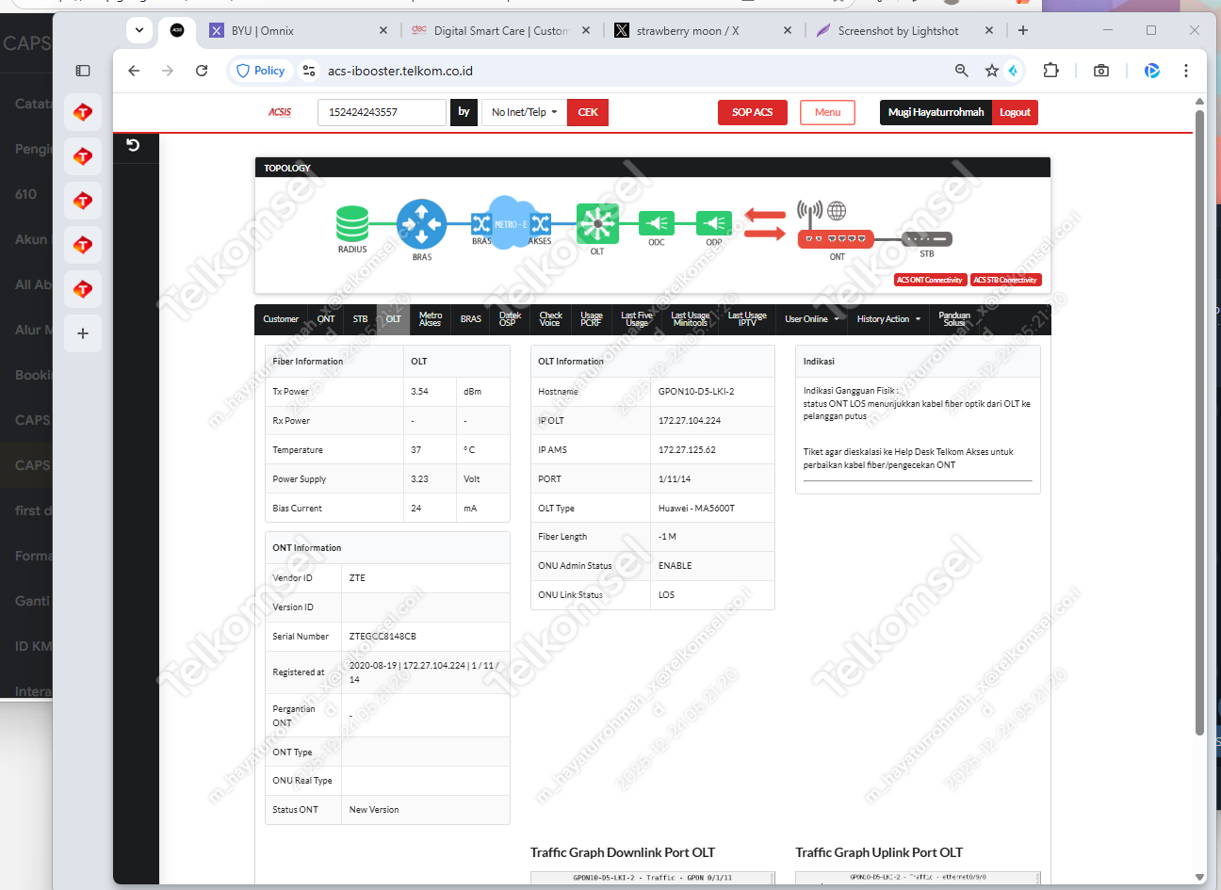Click the Logout button
1221x890 pixels.
(1015, 112)
